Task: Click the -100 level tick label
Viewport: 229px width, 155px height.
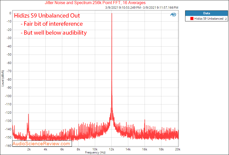Action: click(x=8, y=96)
